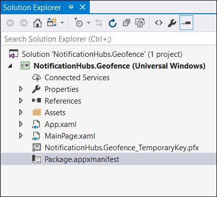Click the C# project icon
This screenshot has height=197, width=217.
[25, 65]
